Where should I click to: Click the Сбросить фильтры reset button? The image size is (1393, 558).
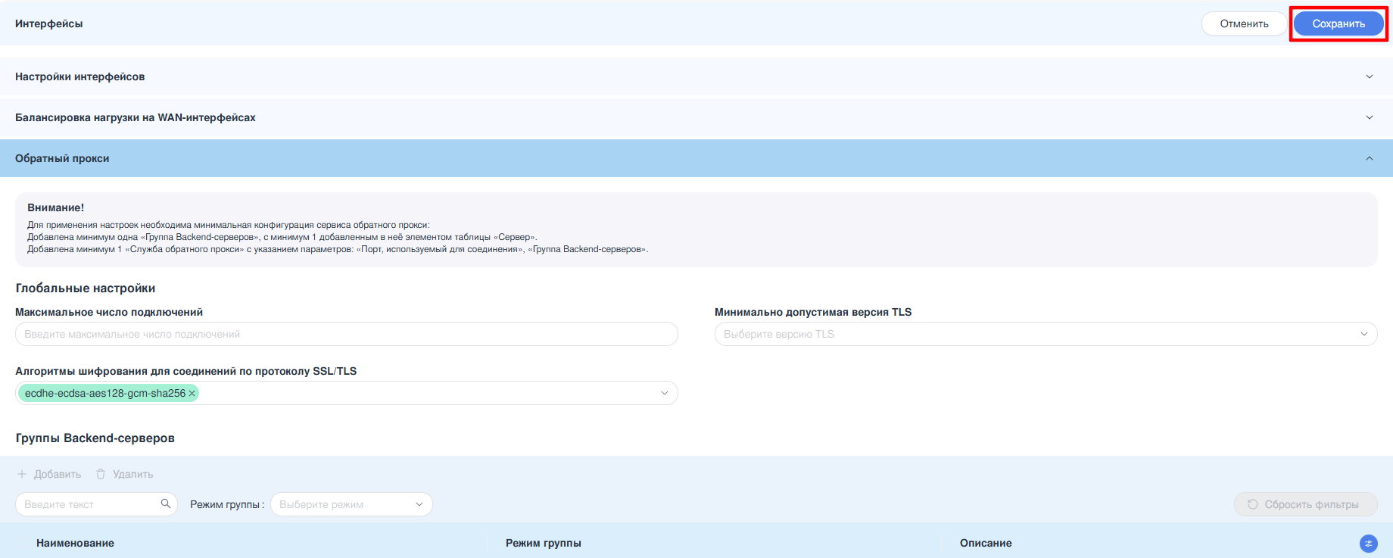point(1304,504)
